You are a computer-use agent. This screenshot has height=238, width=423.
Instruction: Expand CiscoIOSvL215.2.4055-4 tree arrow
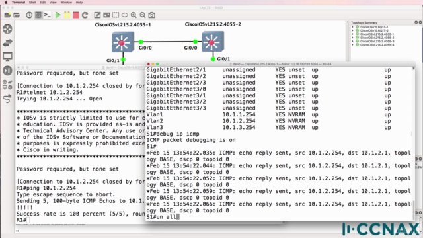click(x=352, y=44)
